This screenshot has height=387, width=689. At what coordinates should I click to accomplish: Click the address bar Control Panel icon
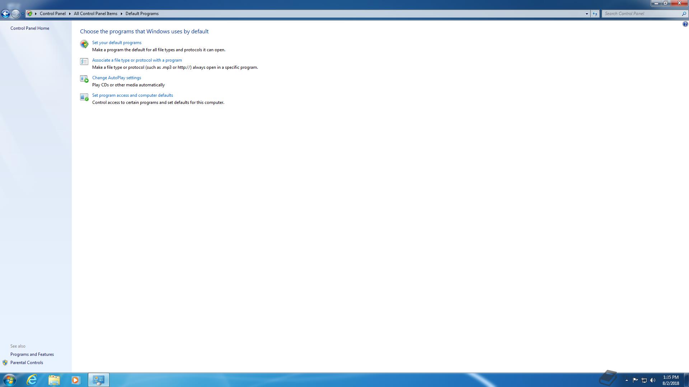pos(30,14)
